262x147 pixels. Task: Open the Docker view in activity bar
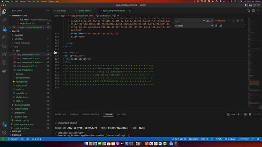coord(5,71)
